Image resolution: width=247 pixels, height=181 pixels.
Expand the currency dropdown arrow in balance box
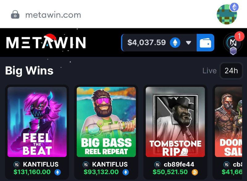pyautogui.click(x=188, y=43)
